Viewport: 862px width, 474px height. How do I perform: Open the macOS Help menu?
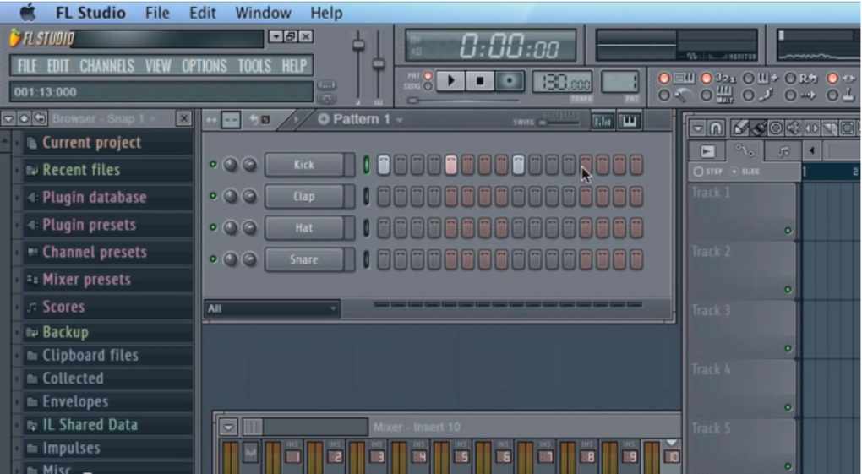pos(326,12)
